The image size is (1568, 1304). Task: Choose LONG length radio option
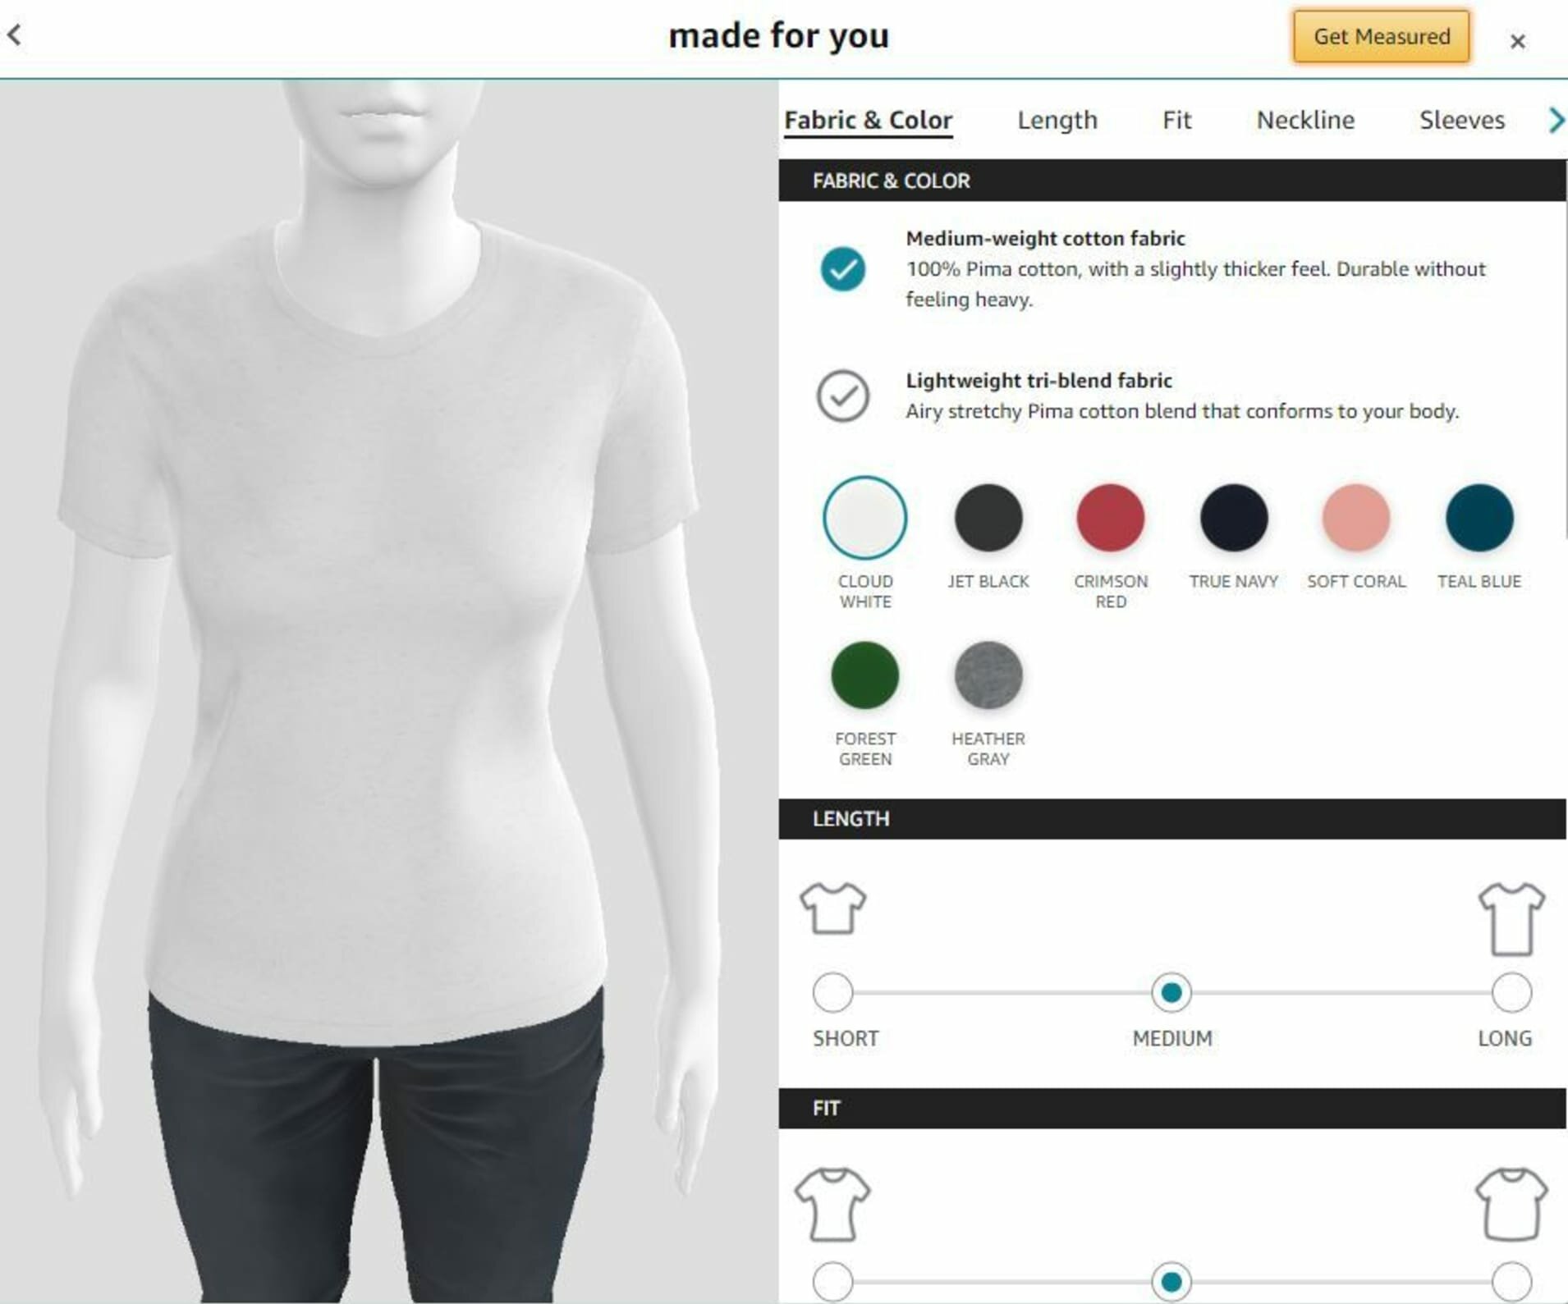[x=1511, y=992]
